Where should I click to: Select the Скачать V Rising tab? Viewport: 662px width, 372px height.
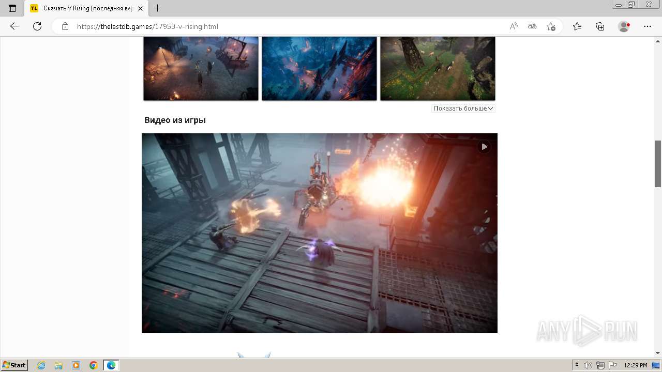pos(86,8)
